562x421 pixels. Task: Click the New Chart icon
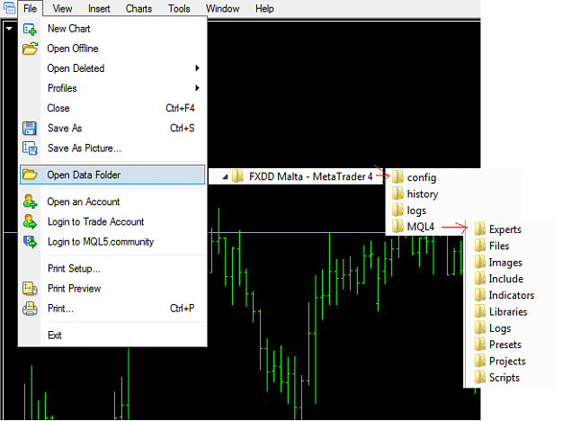(30, 29)
